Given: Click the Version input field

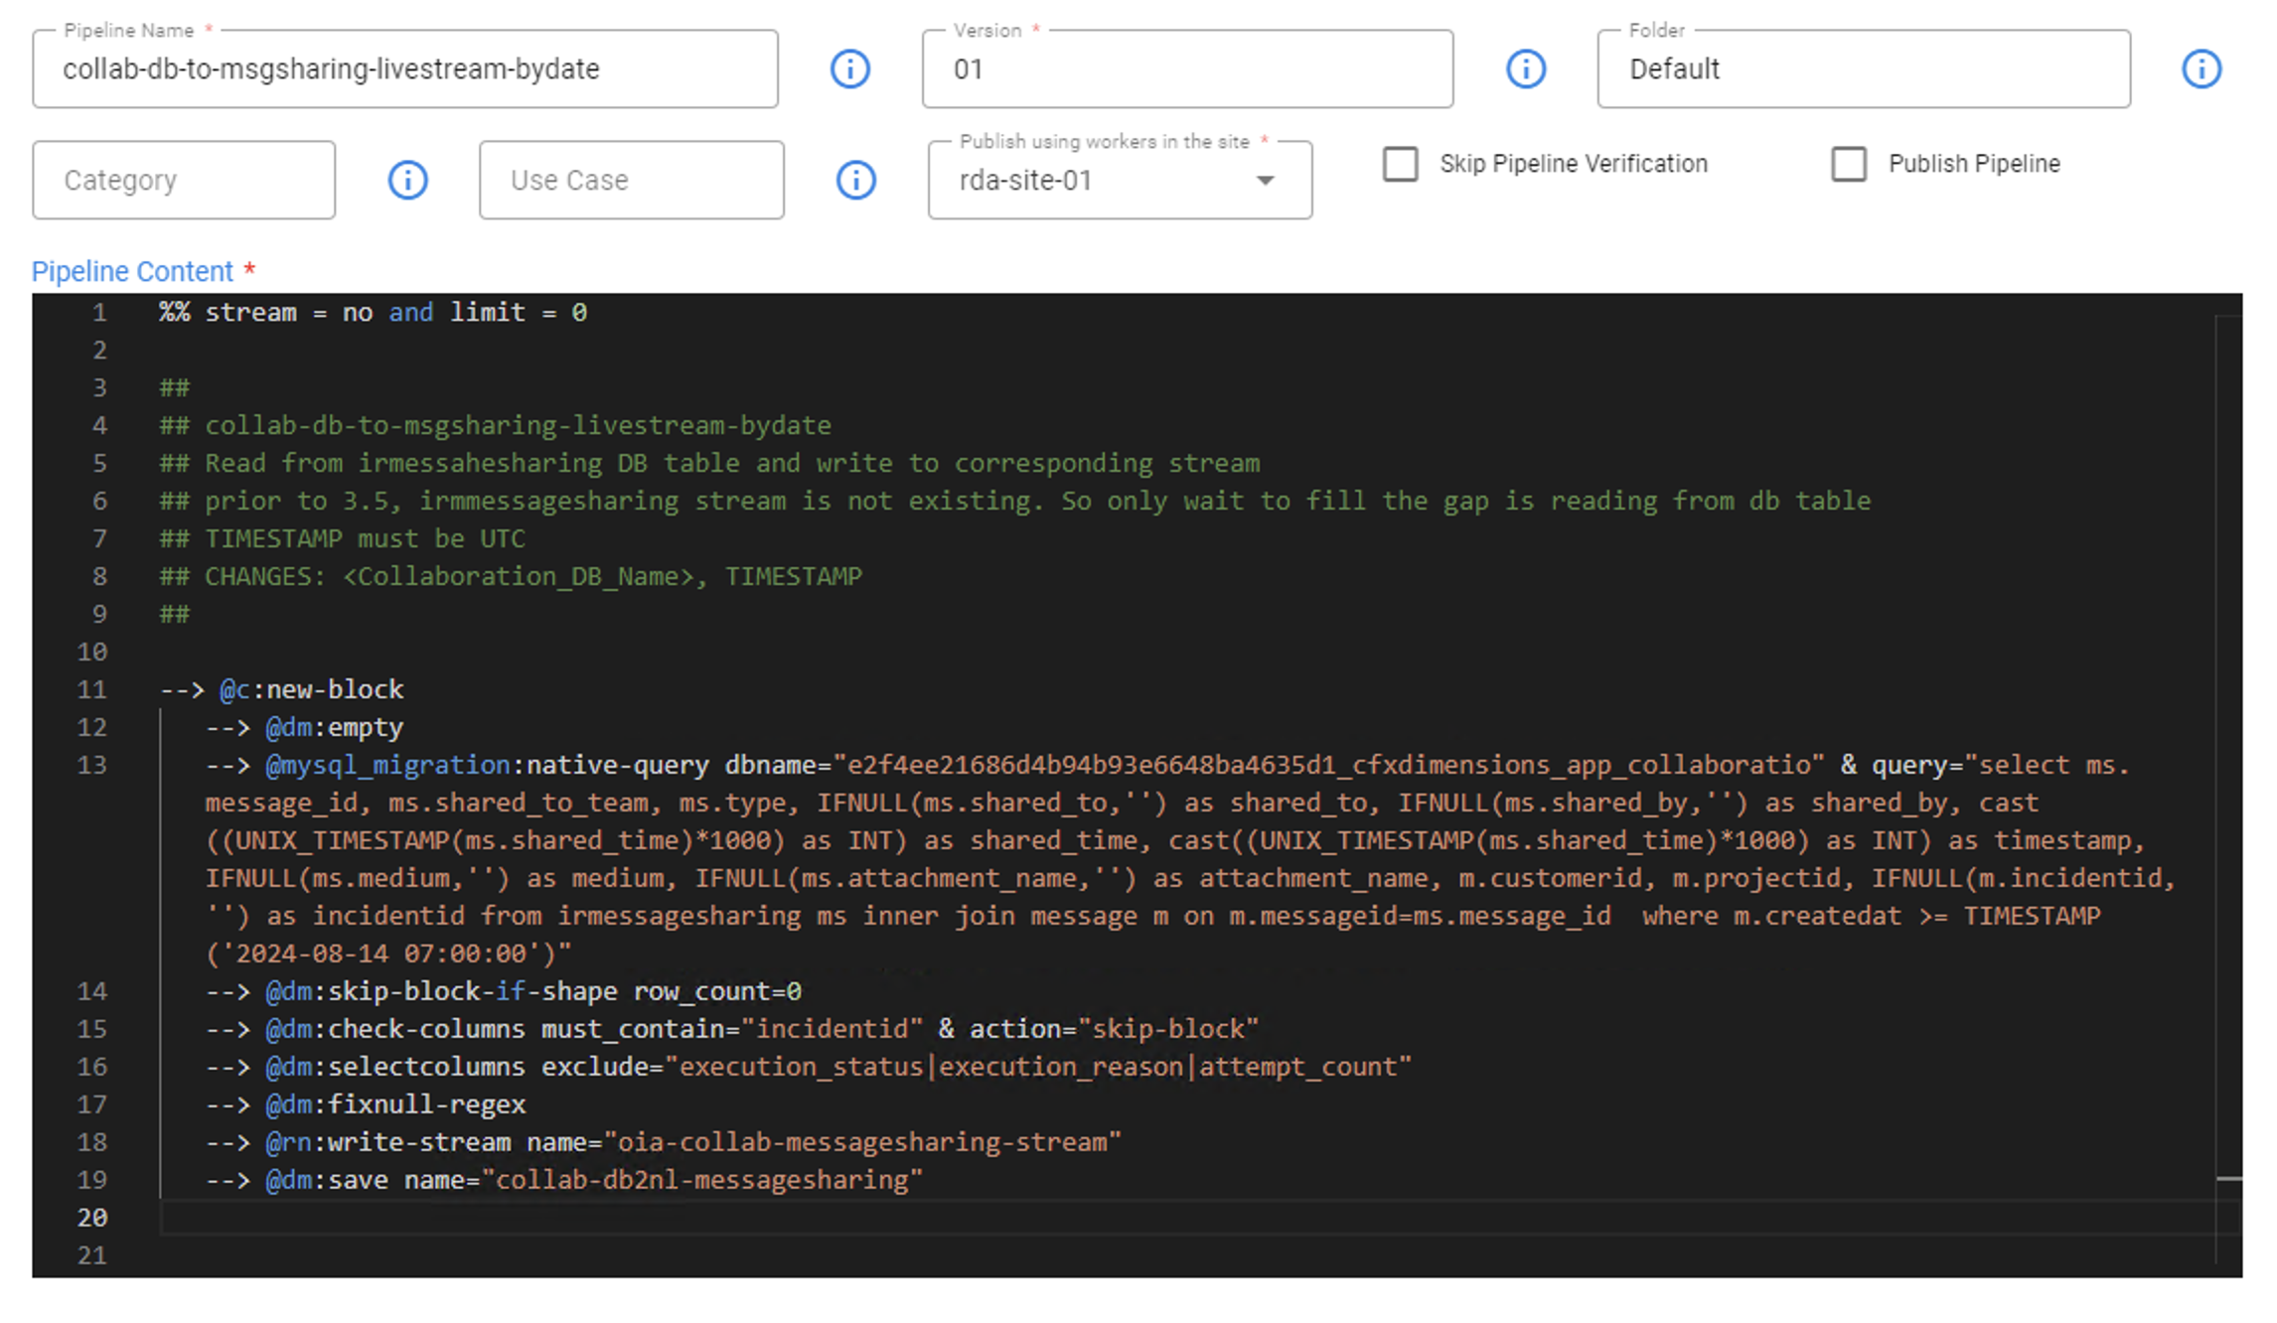Looking at the screenshot, I should pyautogui.click(x=1186, y=70).
